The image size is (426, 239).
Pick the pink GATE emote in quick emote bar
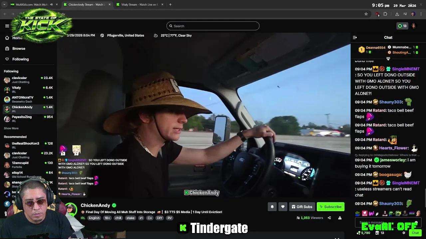coord(364,213)
